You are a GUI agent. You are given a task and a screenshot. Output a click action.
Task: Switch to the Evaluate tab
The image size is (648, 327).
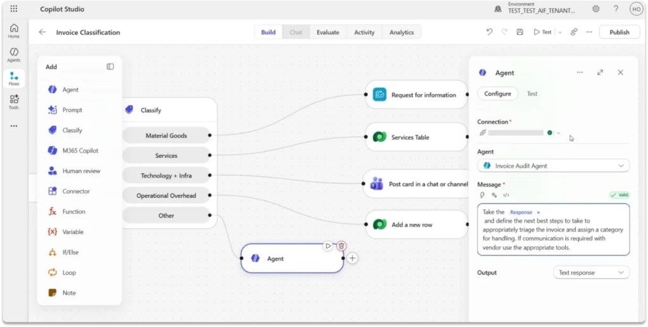pyautogui.click(x=328, y=32)
